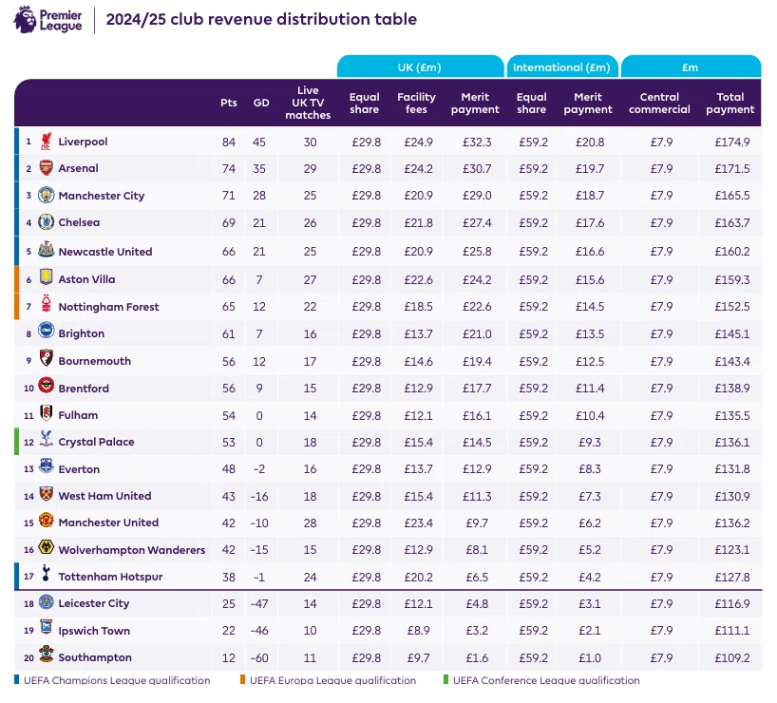Click the Tottenham Hotspur cockerel crest

tap(47, 573)
